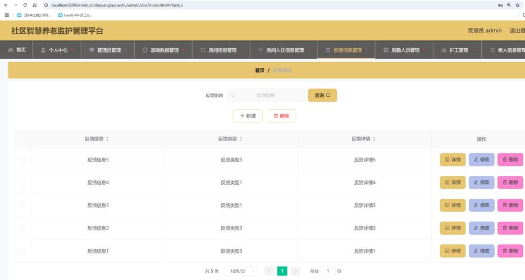The image size is (525, 280).
Task: View 详情 for 反馈信息3 row
Action: (x=453, y=206)
